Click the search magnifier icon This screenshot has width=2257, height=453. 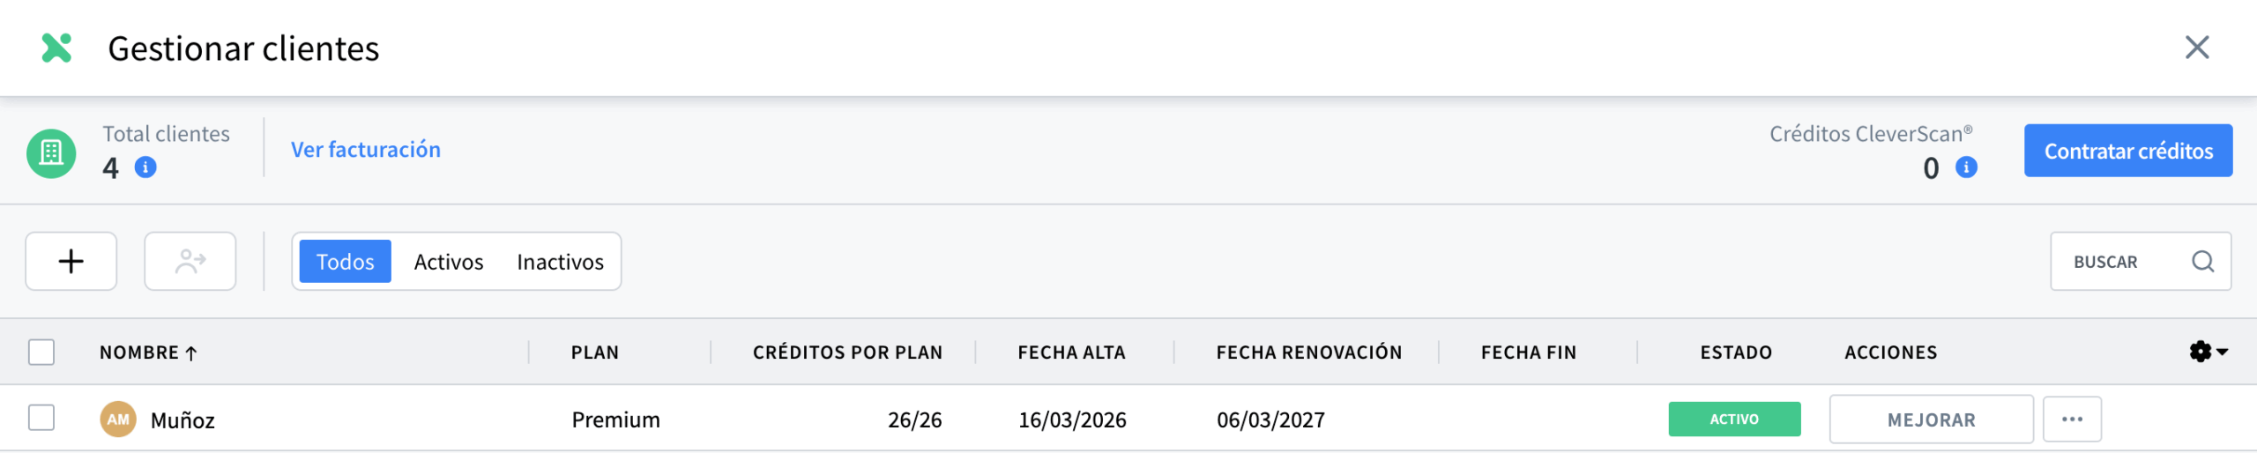click(2202, 261)
